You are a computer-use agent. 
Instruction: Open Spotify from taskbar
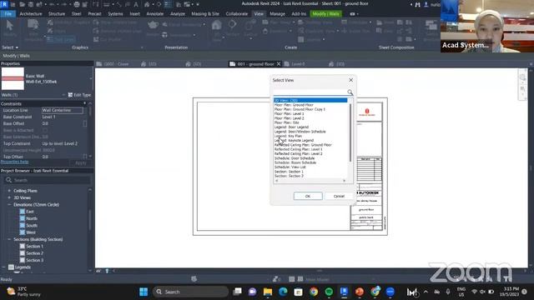pos(329,292)
